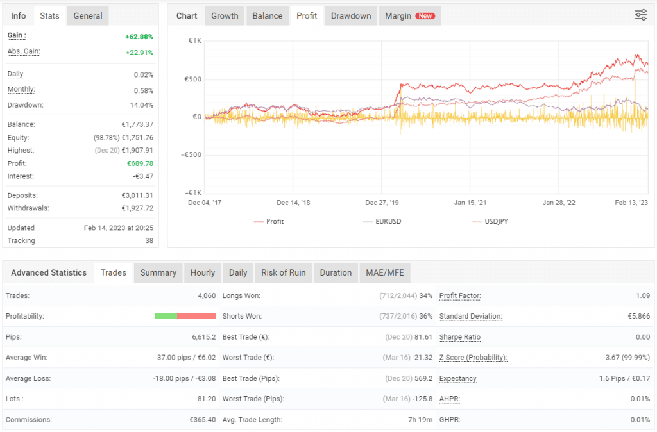Image resolution: width=657 pixels, height=432 pixels.
Task: Click the Abs. Gain label
Action: coord(24,51)
